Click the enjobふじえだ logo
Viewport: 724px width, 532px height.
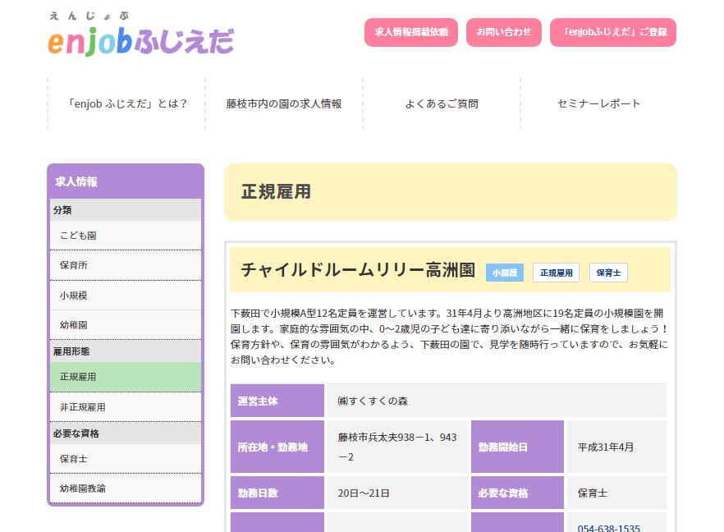[x=141, y=34]
